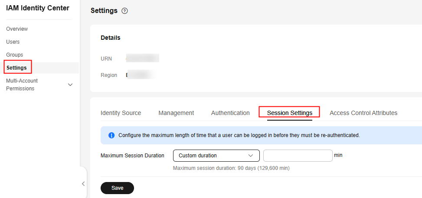Click the Region label
The height and width of the screenshot is (198, 422).
(109, 75)
